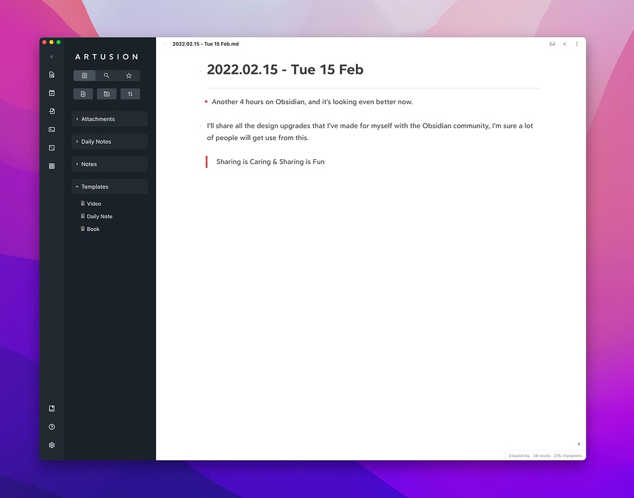The height and width of the screenshot is (498, 634).
Task: Expand the Daily Notes folder
Action: [x=96, y=142]
